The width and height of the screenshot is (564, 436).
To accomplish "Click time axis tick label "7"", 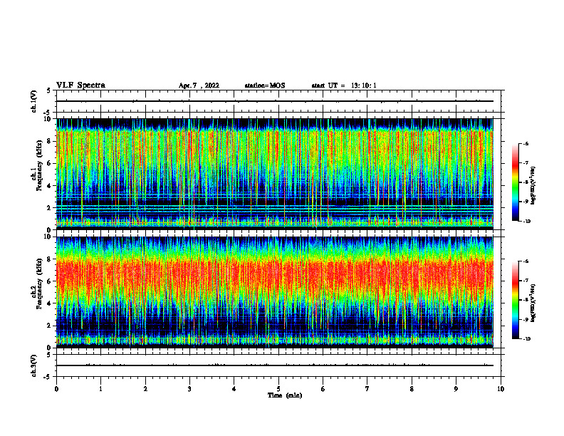I will click(367, 389).
